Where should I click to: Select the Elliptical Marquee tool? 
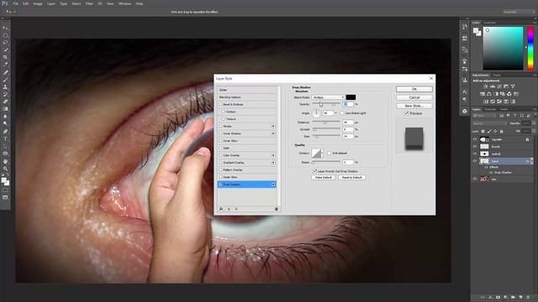point(5,35)
